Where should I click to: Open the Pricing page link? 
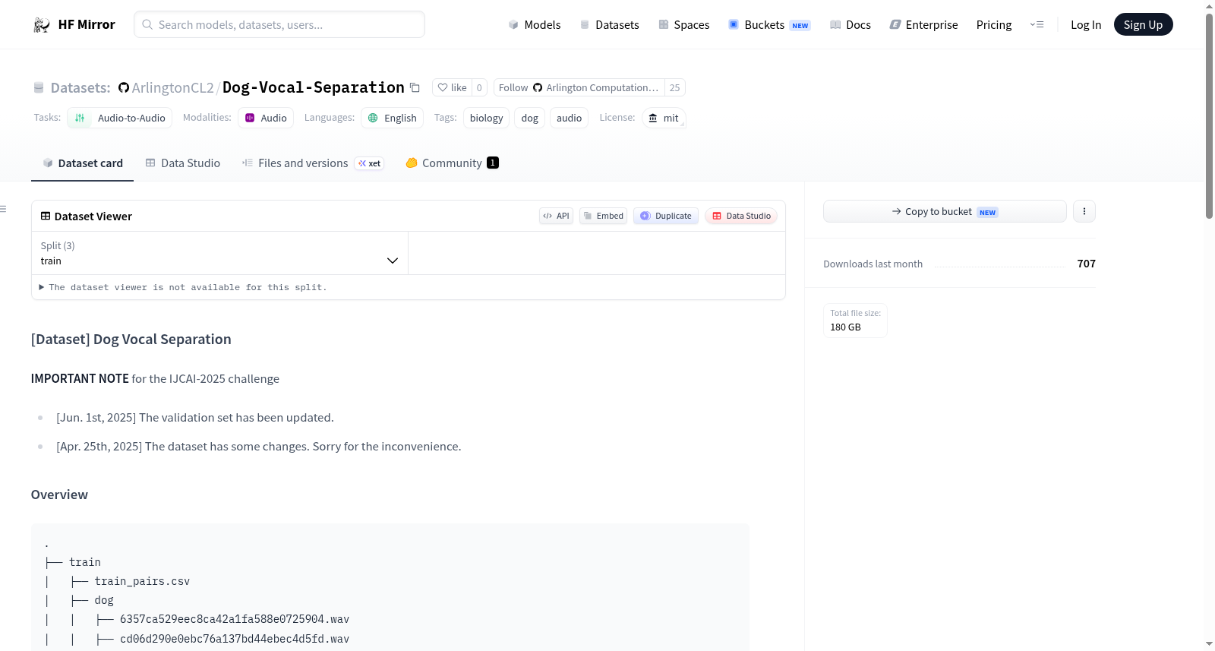(994, 24)
